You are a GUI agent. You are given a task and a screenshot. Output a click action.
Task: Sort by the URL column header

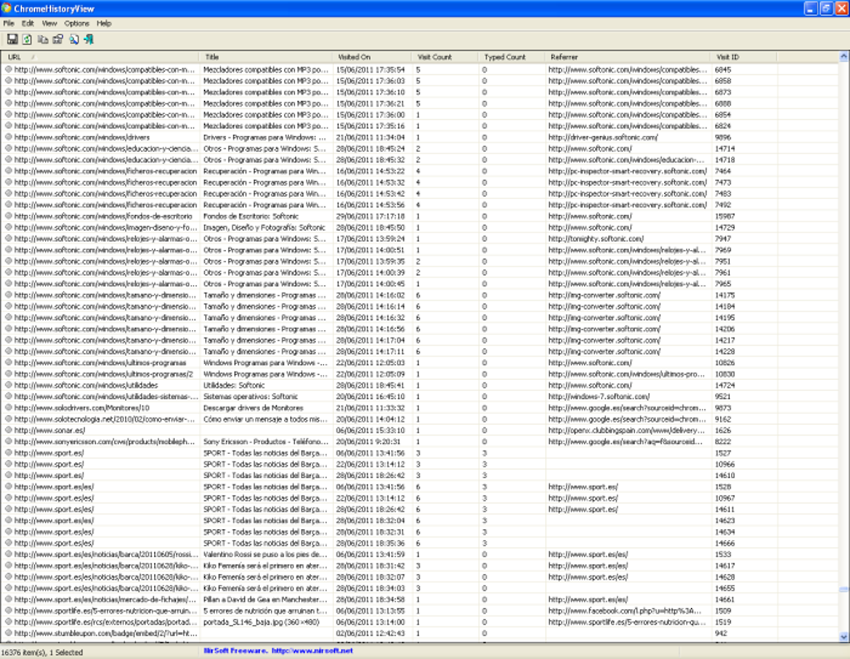tap(100, 57)
